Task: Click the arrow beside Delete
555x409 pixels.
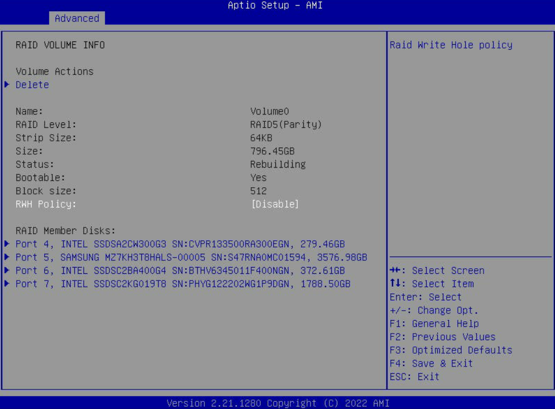Action: coord(7,84)
